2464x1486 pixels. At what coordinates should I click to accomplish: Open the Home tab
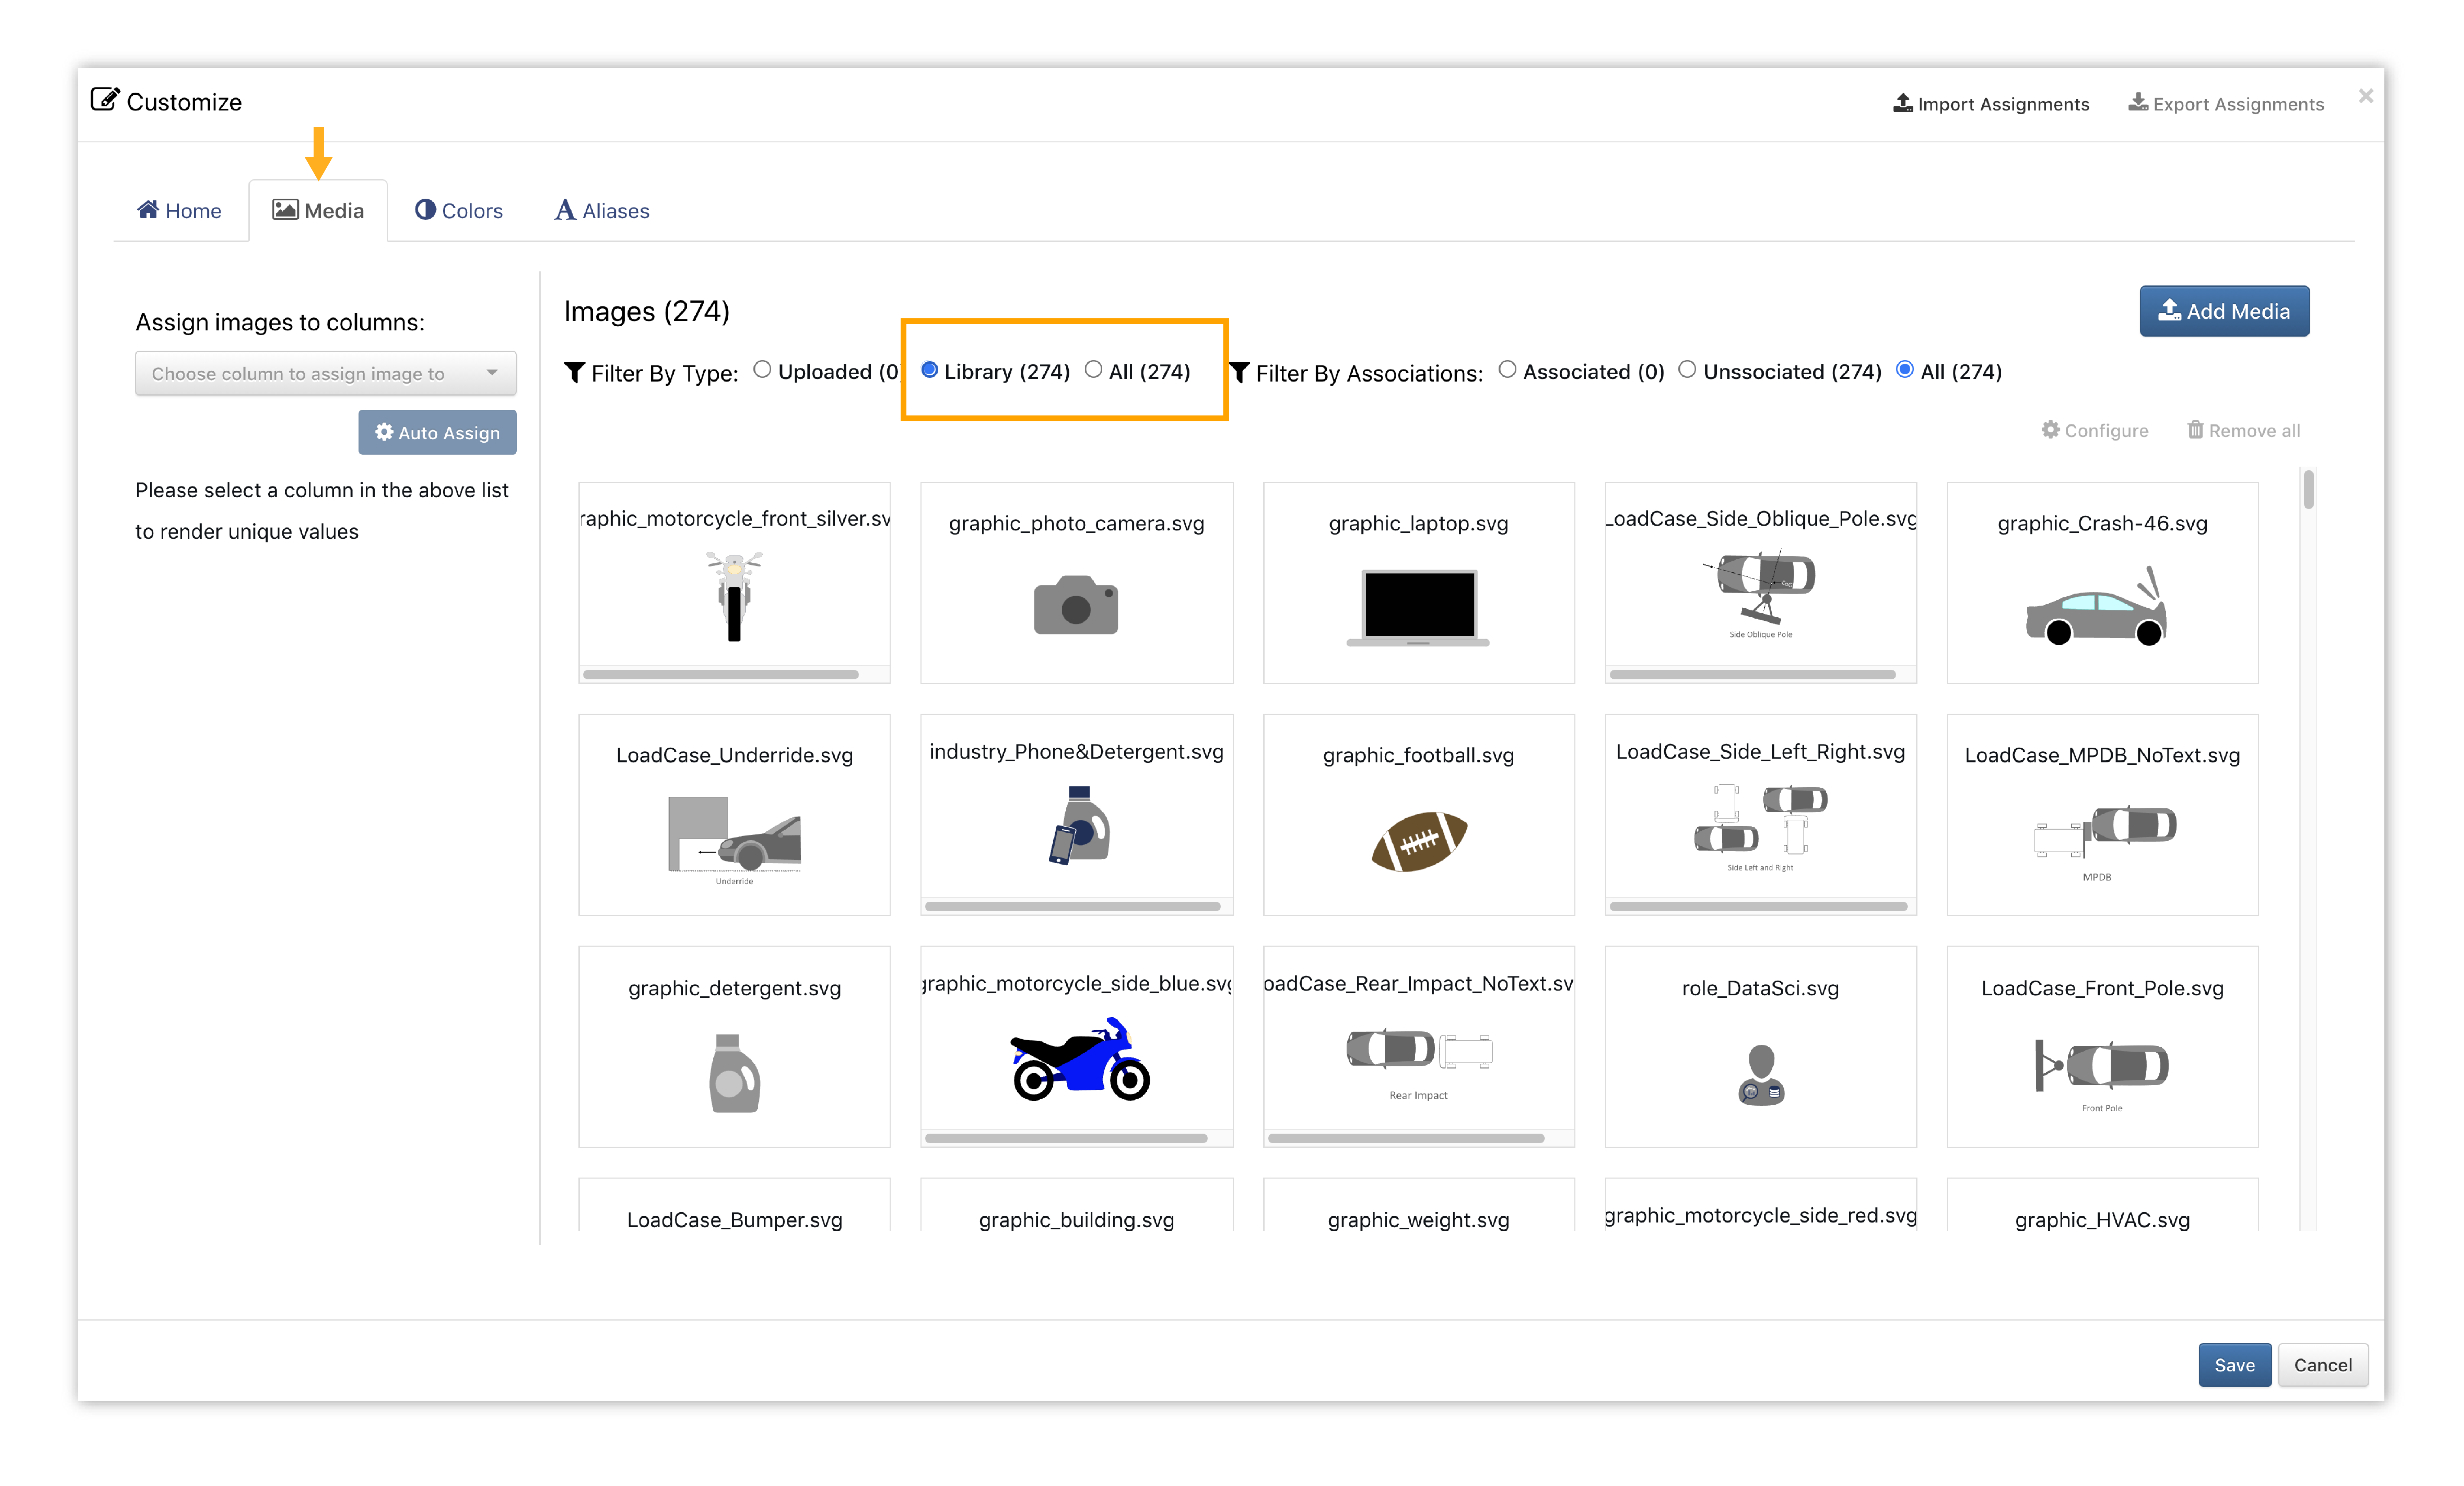179,210
